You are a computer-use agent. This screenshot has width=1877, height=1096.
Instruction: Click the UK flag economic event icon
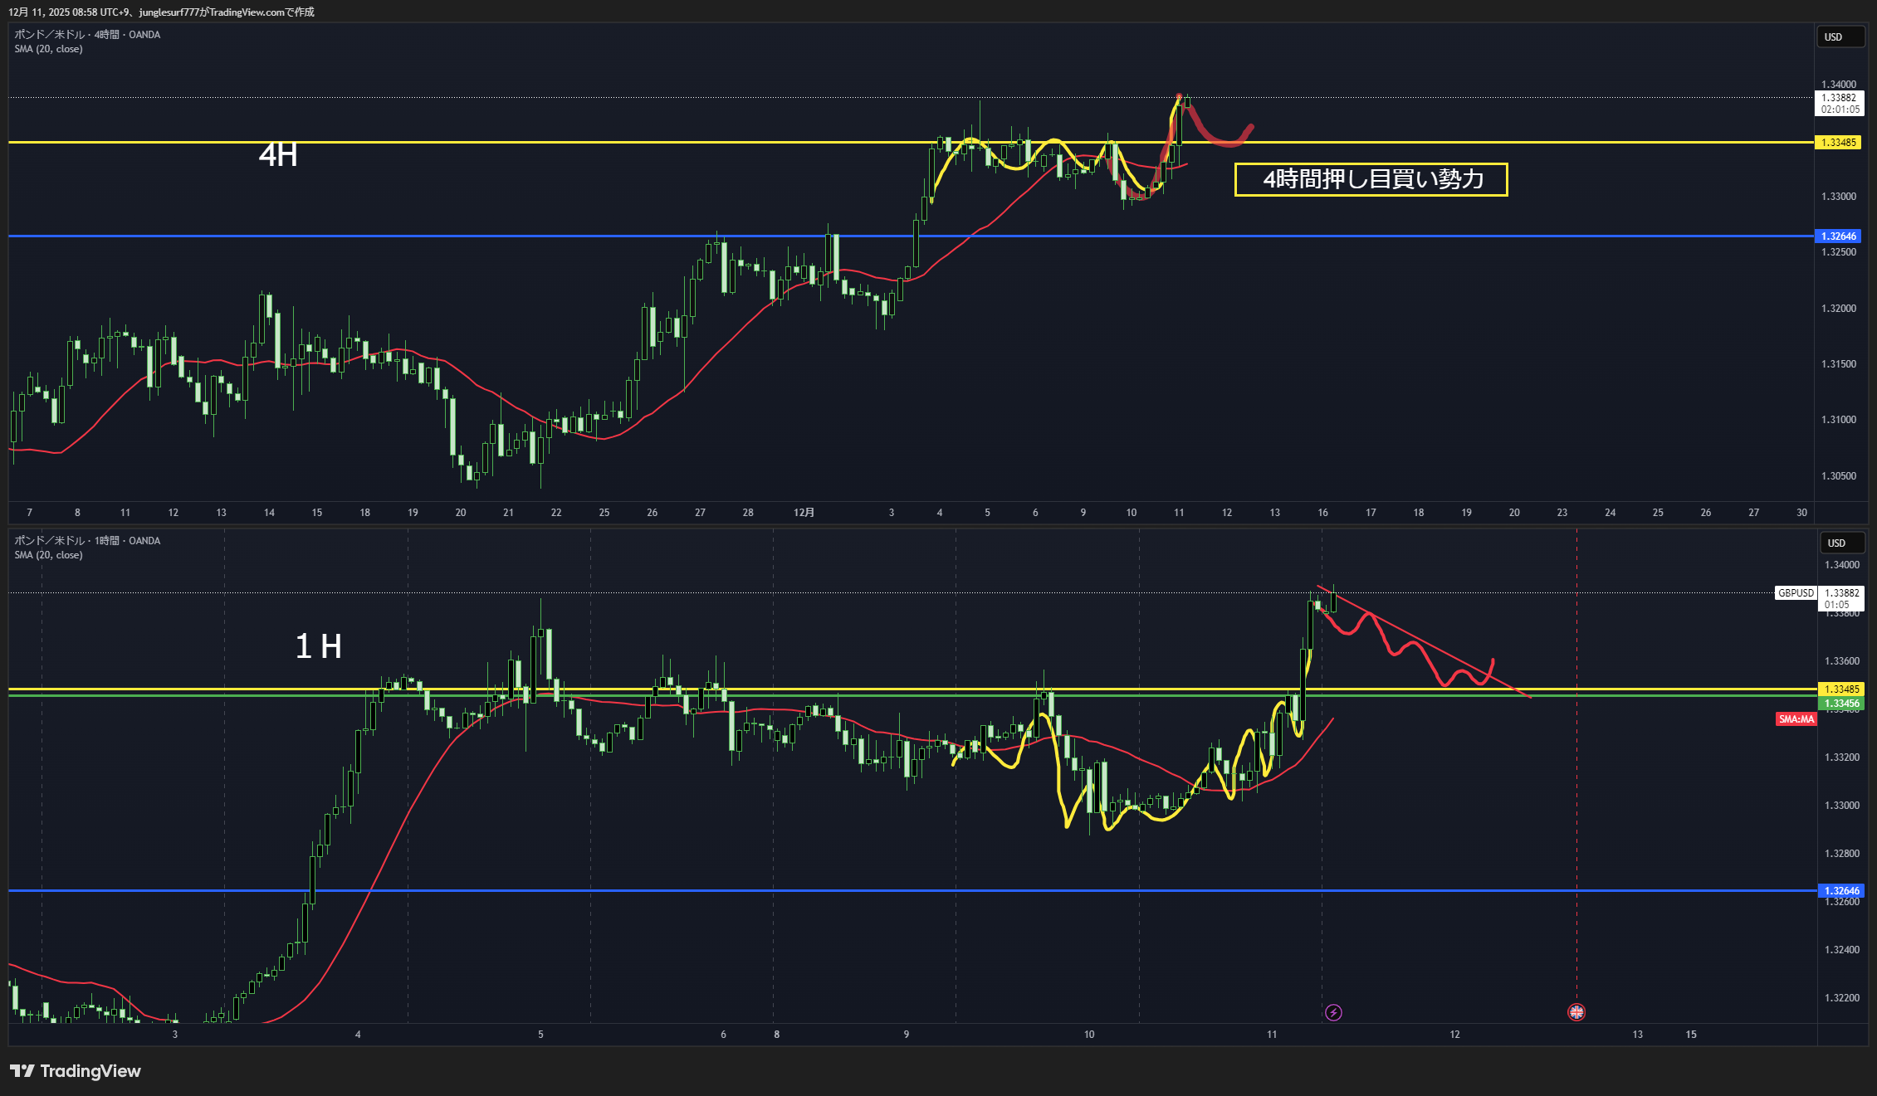pyautogui.click(x=1576, y=1012)
